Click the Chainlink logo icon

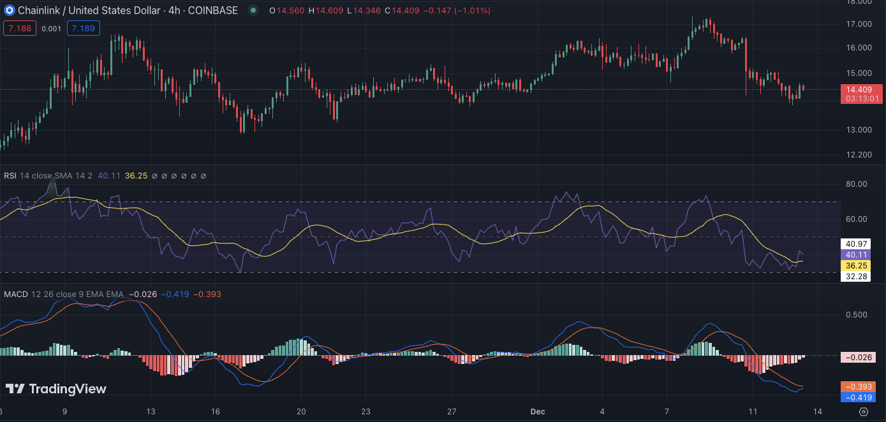point(9,10)
